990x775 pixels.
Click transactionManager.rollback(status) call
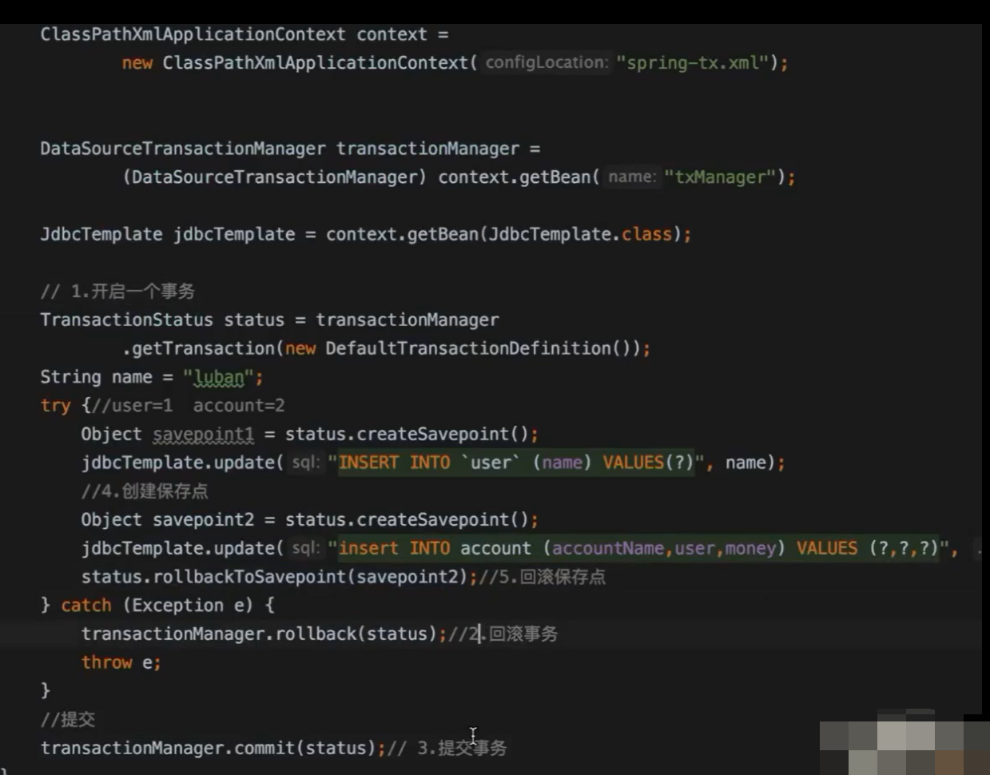pos(259,634)
